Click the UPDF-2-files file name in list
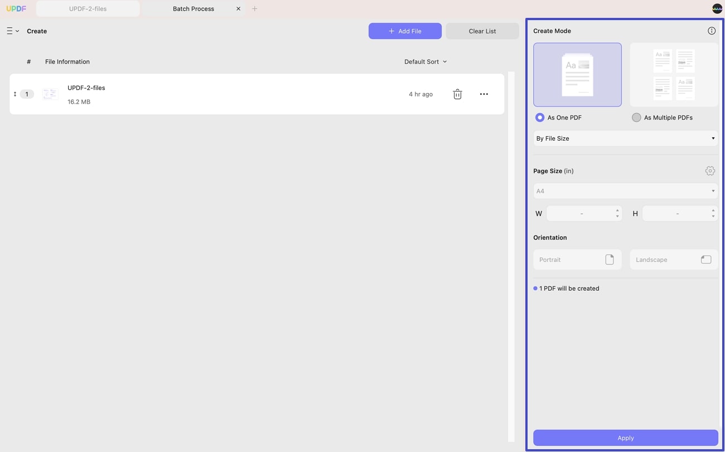Viewport: 725px width, 452px height. [86, 88]
